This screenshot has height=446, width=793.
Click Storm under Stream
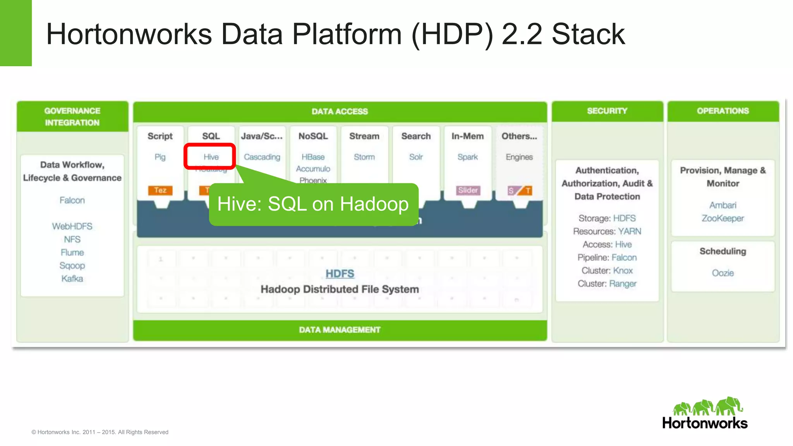click(364, 157)
